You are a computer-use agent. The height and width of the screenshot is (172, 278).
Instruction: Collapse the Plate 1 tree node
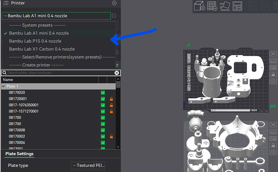[x=3, y=86]
